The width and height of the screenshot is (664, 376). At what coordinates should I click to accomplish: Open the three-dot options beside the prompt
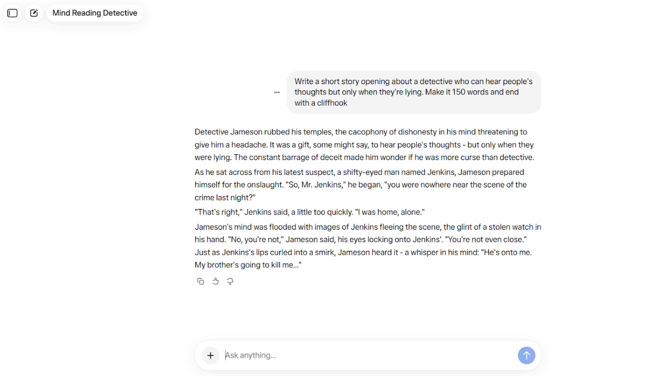pos(277,92)
